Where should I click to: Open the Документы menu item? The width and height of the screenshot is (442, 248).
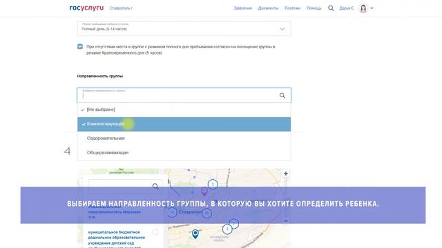[268, 8]
